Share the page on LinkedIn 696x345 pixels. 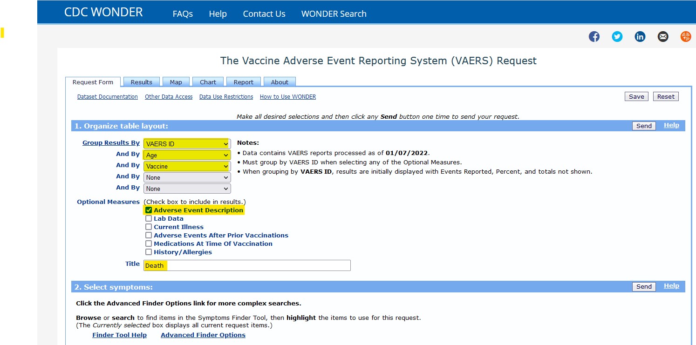click(640, 36)
